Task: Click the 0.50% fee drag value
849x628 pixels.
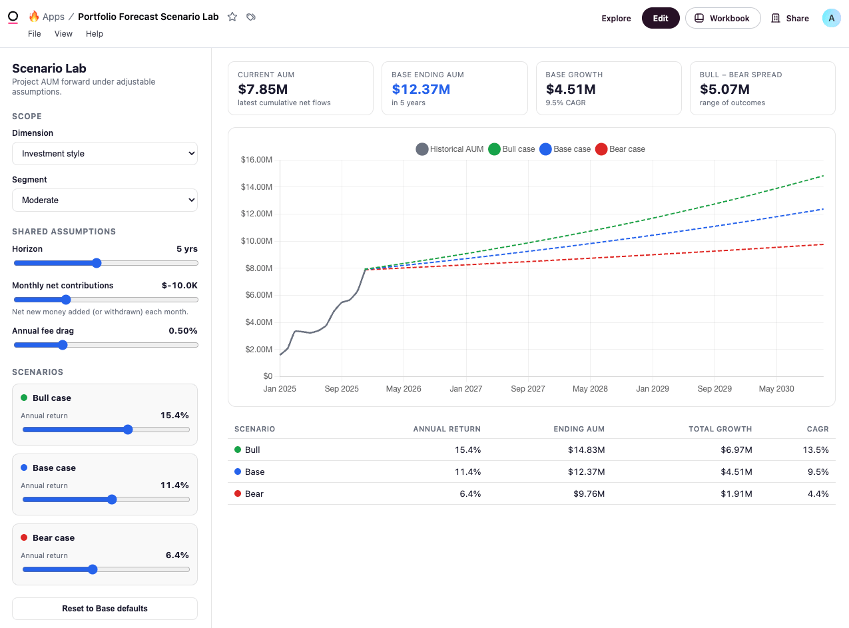Action: pyautogui.click(x=183, y=331)
